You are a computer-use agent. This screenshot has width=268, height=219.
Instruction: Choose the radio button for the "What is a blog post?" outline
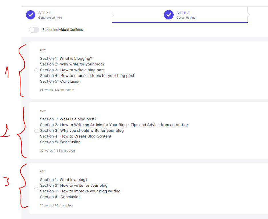tap(36, 131)
